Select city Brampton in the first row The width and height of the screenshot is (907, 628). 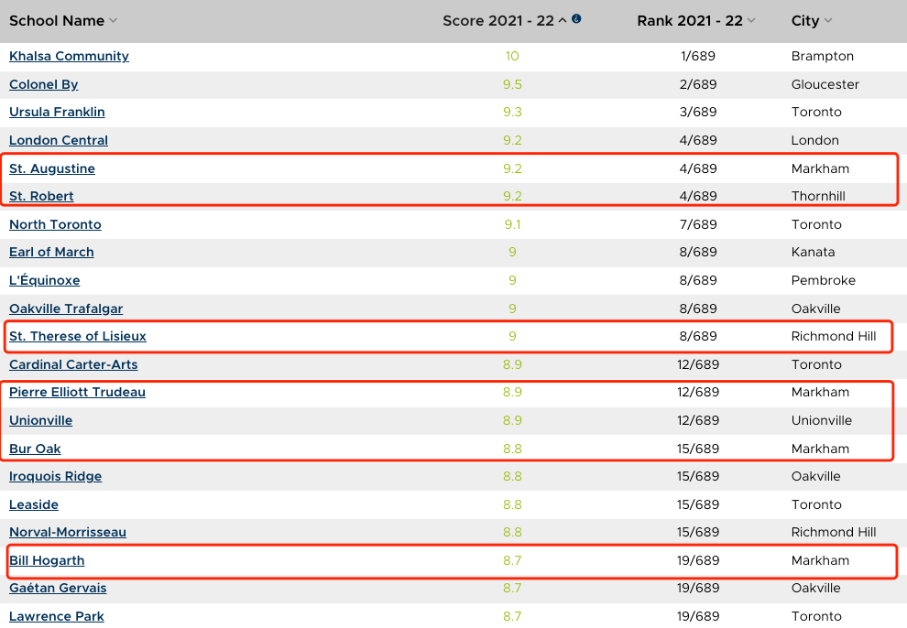(x=823, y=56)
